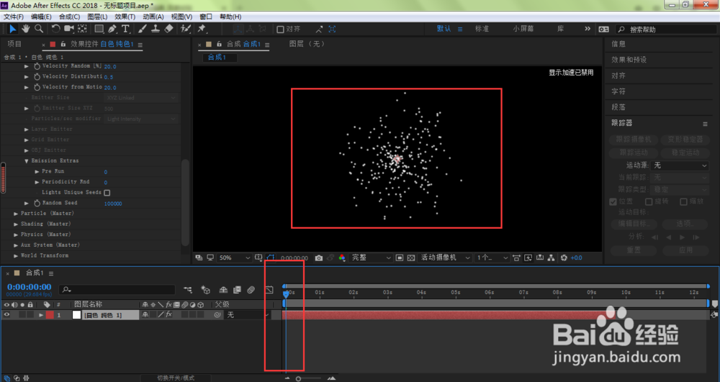Enable draft 3D in timeline

[x=205, y=290]
